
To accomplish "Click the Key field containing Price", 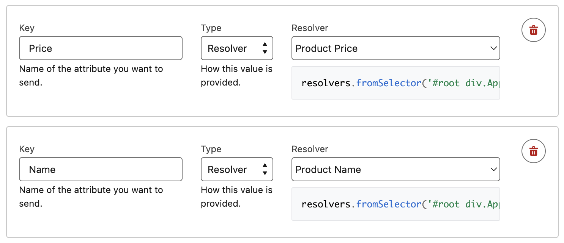I will point(101,48).
